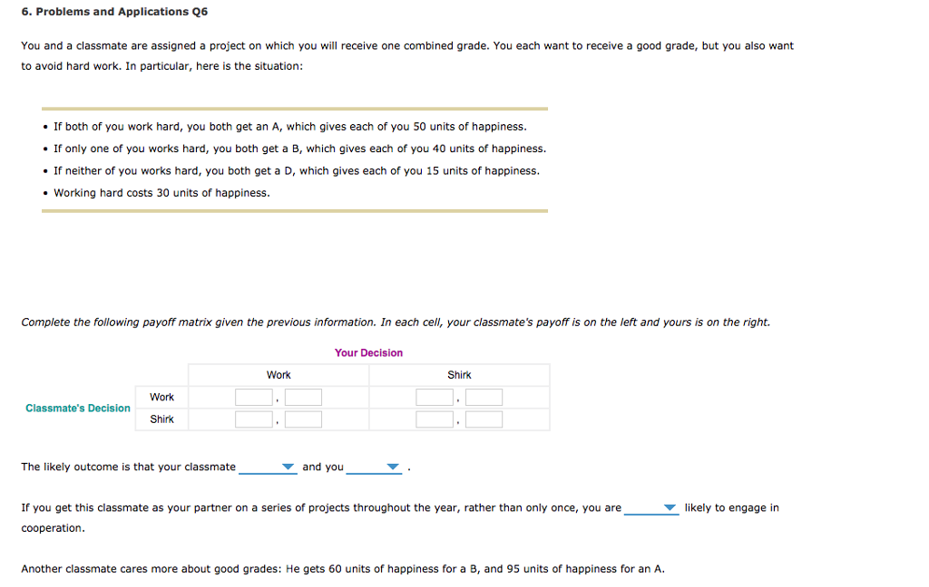This screenshot has height=587, width=929.
Task: Click right payoff box in Work-Shirk cell
Action: click(484, 397)
